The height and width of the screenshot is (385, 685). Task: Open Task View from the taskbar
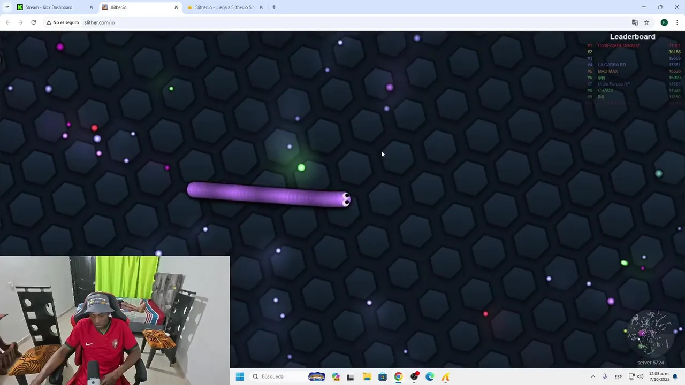point(351,376)
